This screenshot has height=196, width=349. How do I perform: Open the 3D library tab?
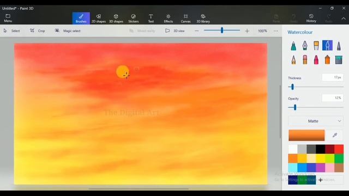click(x=203, y=18)
